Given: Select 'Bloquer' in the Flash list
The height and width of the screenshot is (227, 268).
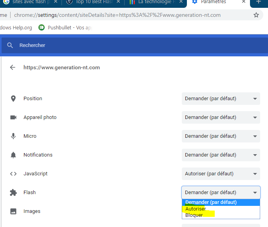Looking at the screenshot, I should [221, 215].
